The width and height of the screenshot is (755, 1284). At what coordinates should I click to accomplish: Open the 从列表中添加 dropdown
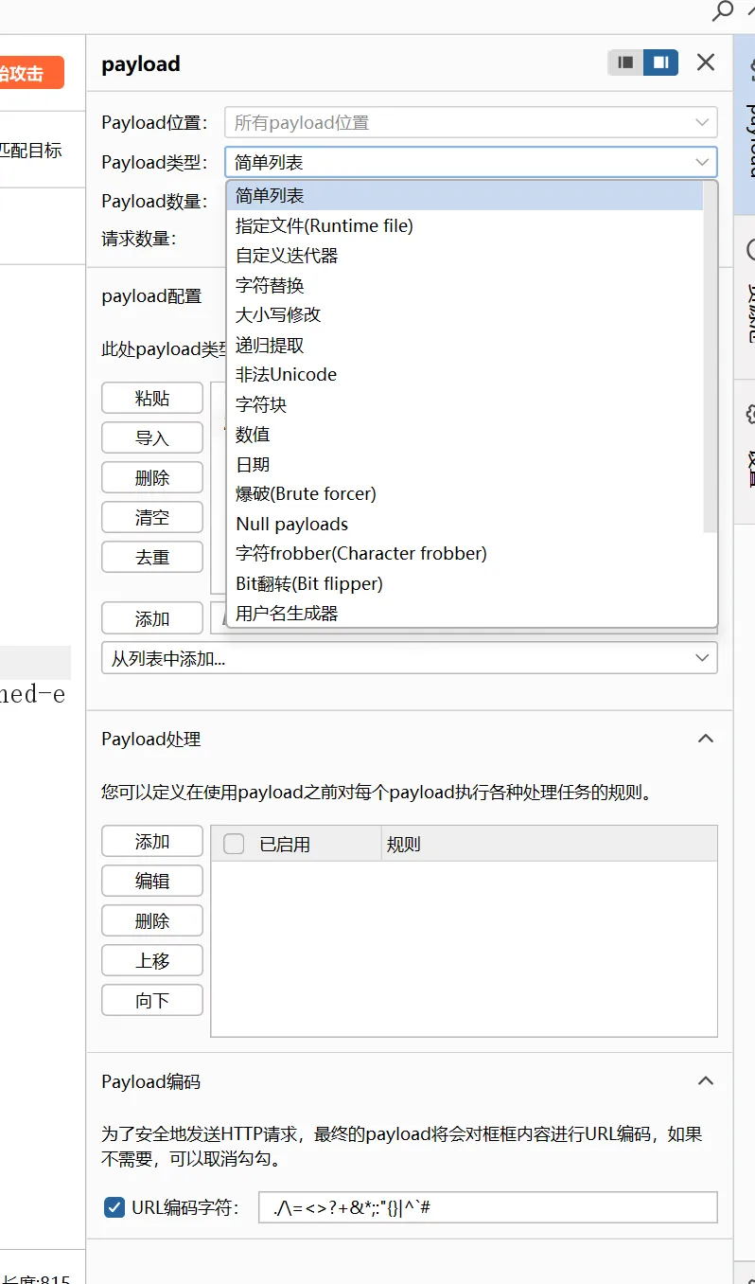409,658
